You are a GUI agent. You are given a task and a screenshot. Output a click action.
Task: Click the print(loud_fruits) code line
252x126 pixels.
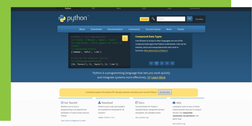coord(84,49)
